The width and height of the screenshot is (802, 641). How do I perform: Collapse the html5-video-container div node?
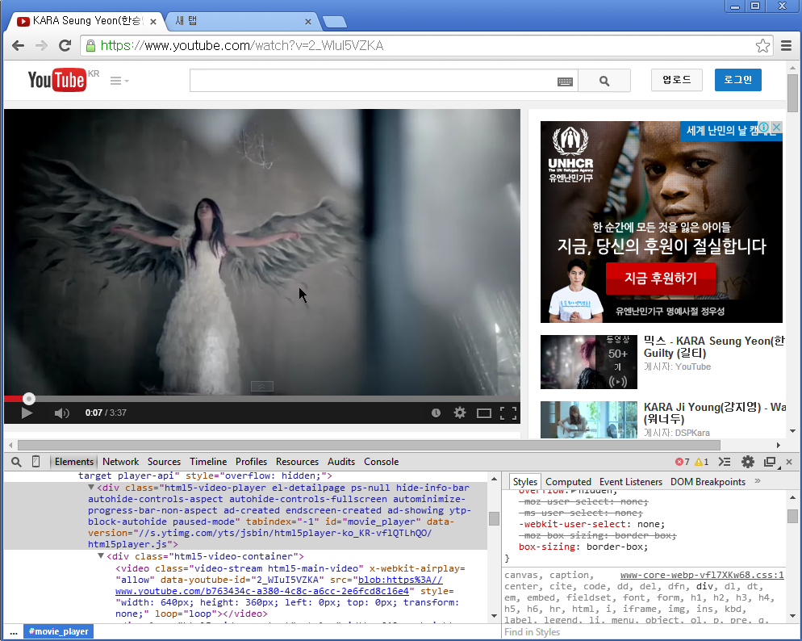(x=101, y=556)
